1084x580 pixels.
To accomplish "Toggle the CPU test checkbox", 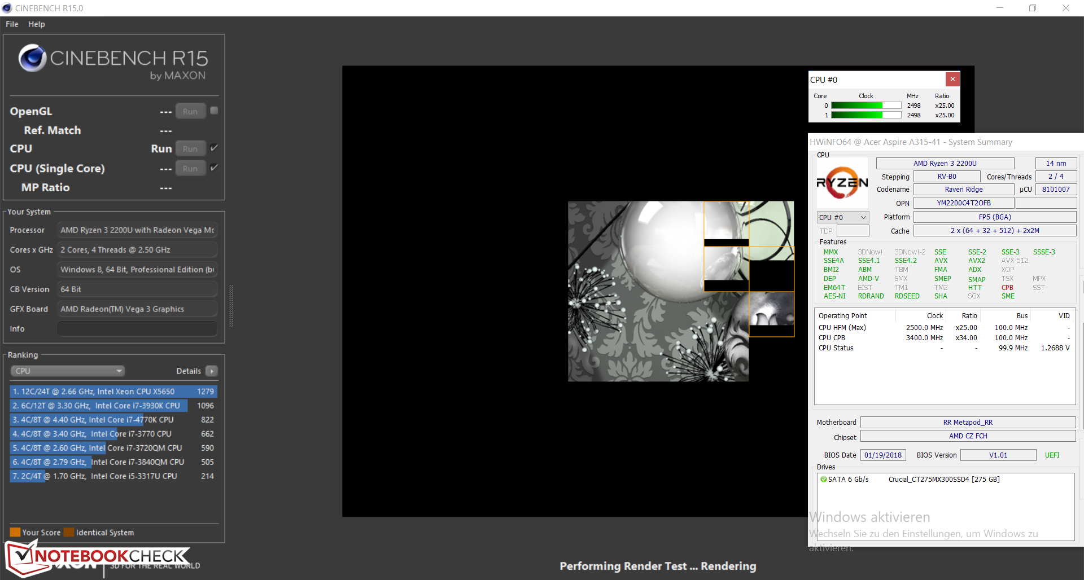I will (214, 148).
